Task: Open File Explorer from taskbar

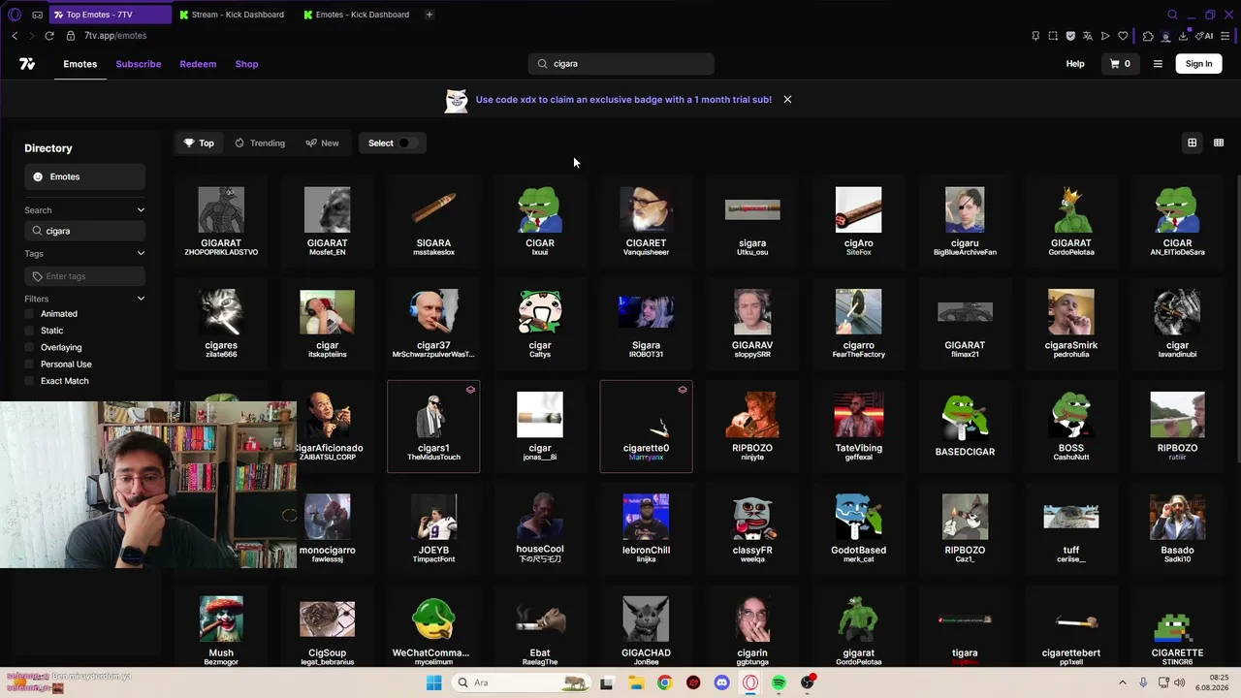Action: 636,682
